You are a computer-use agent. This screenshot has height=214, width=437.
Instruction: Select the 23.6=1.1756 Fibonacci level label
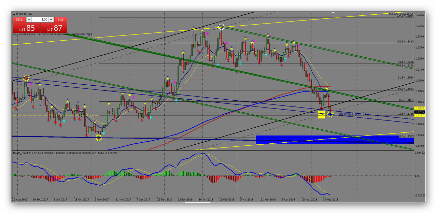(406, 114)
